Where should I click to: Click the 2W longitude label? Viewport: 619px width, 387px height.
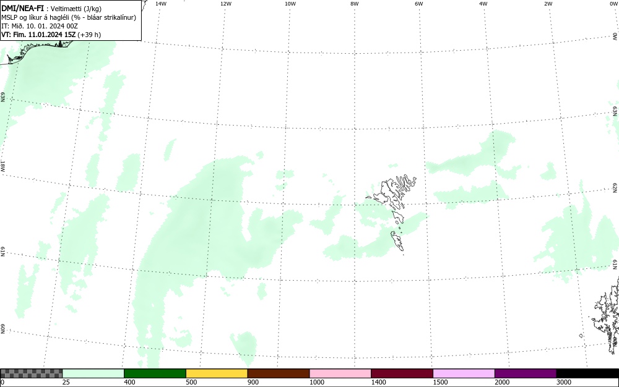[x=548, y=4]
